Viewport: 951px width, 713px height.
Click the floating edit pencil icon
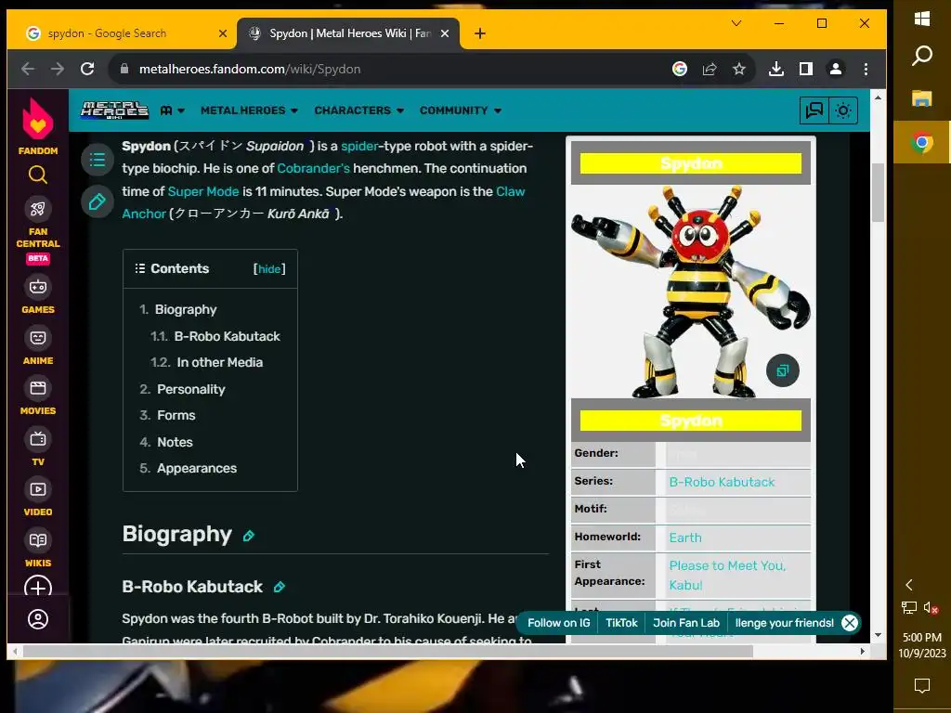97,201
